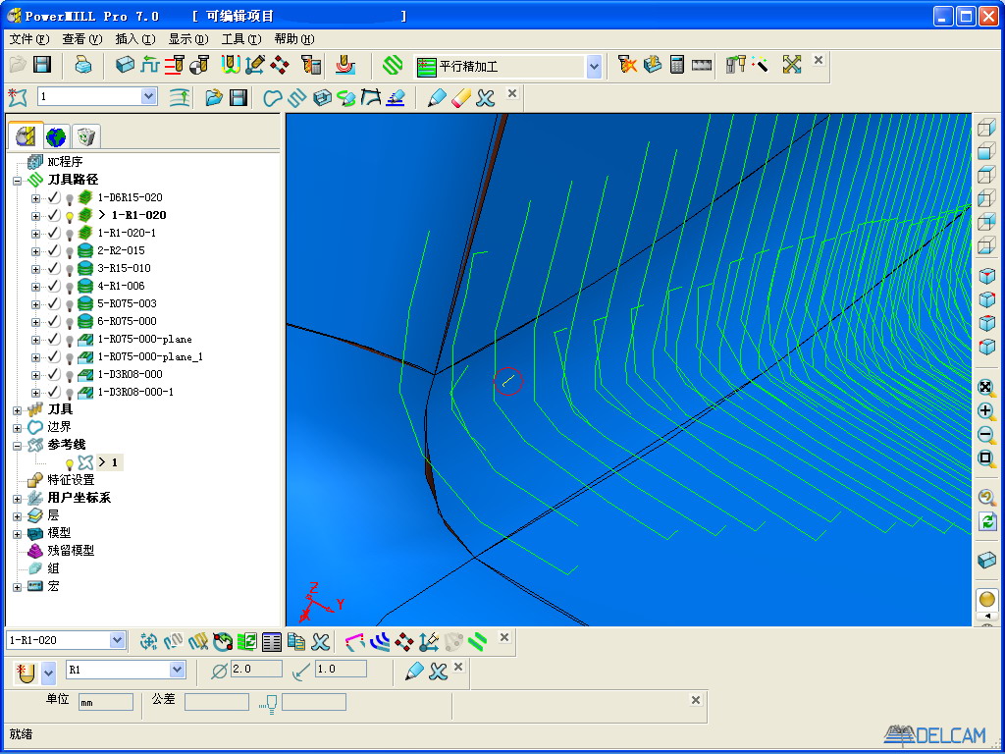This screenshot has width=1005, height=754.
Task: Click the tool edit pencil icon
Action: pos(414,672)
